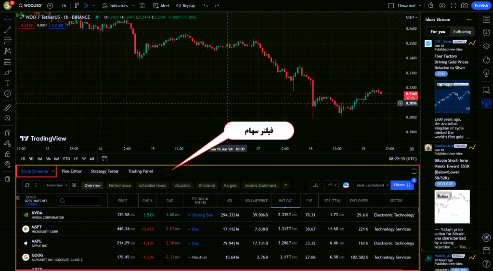The width and height of the screenshot is (493, 271).
Task: Toggle the Magnet mode
Action: pyautogui.click(x=8, y=133)
